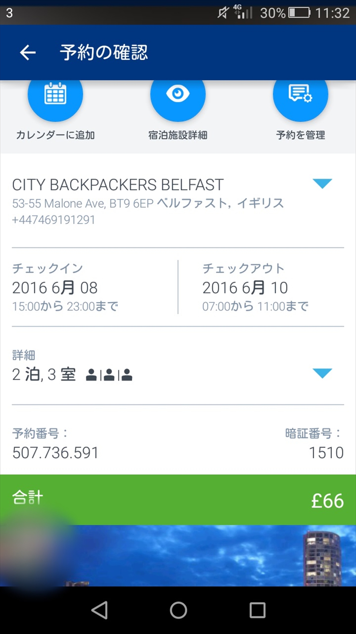Tap the booking number 507.736.591
Image resolution: width=356 pixels, height=634 pixels.
(x=55, y=453)
